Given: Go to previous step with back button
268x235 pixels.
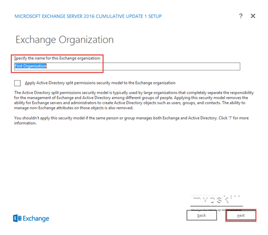Looking at the screenshot, I should 202,215.
